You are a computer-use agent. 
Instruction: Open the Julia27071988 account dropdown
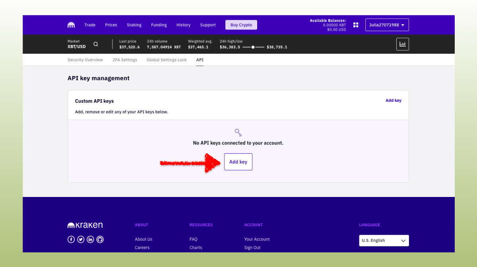click(x=386, y=24)
